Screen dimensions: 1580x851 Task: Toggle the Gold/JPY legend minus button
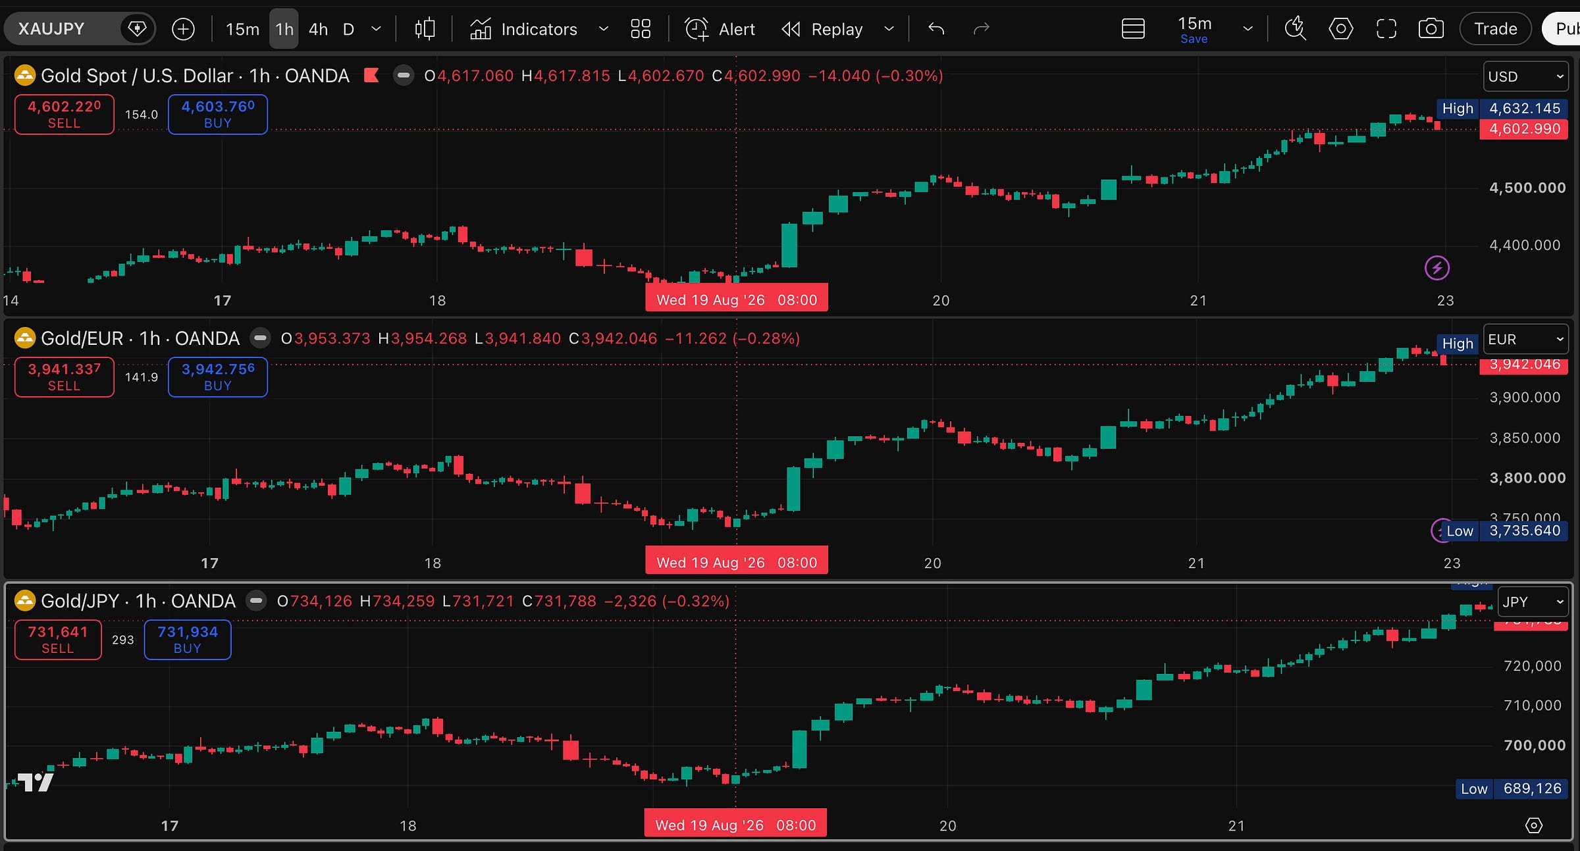point(256,601)
